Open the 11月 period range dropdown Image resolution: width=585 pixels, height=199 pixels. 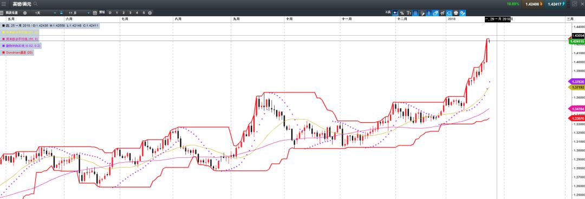78,12
